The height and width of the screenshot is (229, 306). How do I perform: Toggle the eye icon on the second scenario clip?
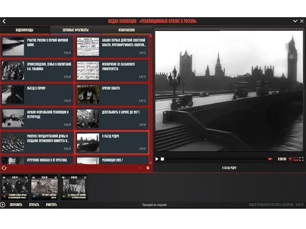pos(34,177)
